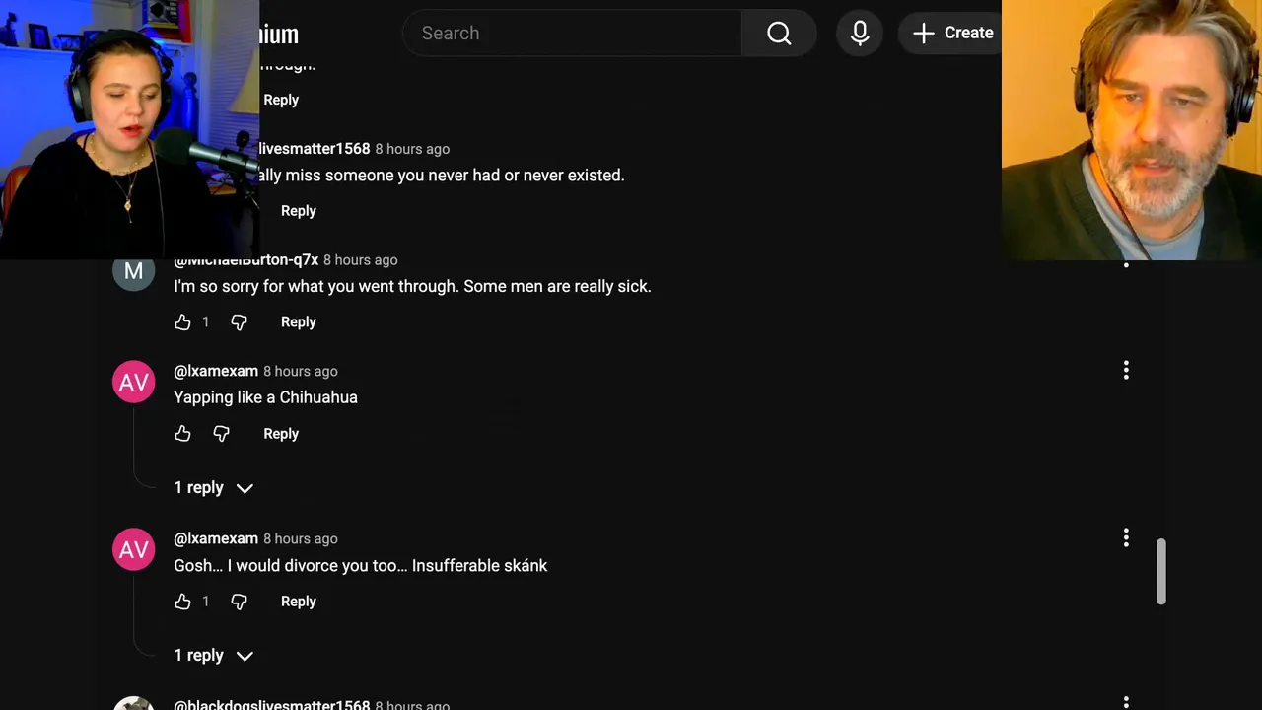The height and width of the screenshot is (710, 1262).
Task: Reply to MichaelBurton's comment
Action: coord(298,322)
